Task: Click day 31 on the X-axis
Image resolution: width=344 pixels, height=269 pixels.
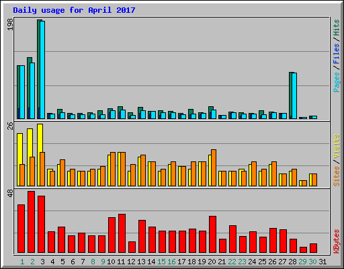Action: pyautogui.click(x=322, y=262)
